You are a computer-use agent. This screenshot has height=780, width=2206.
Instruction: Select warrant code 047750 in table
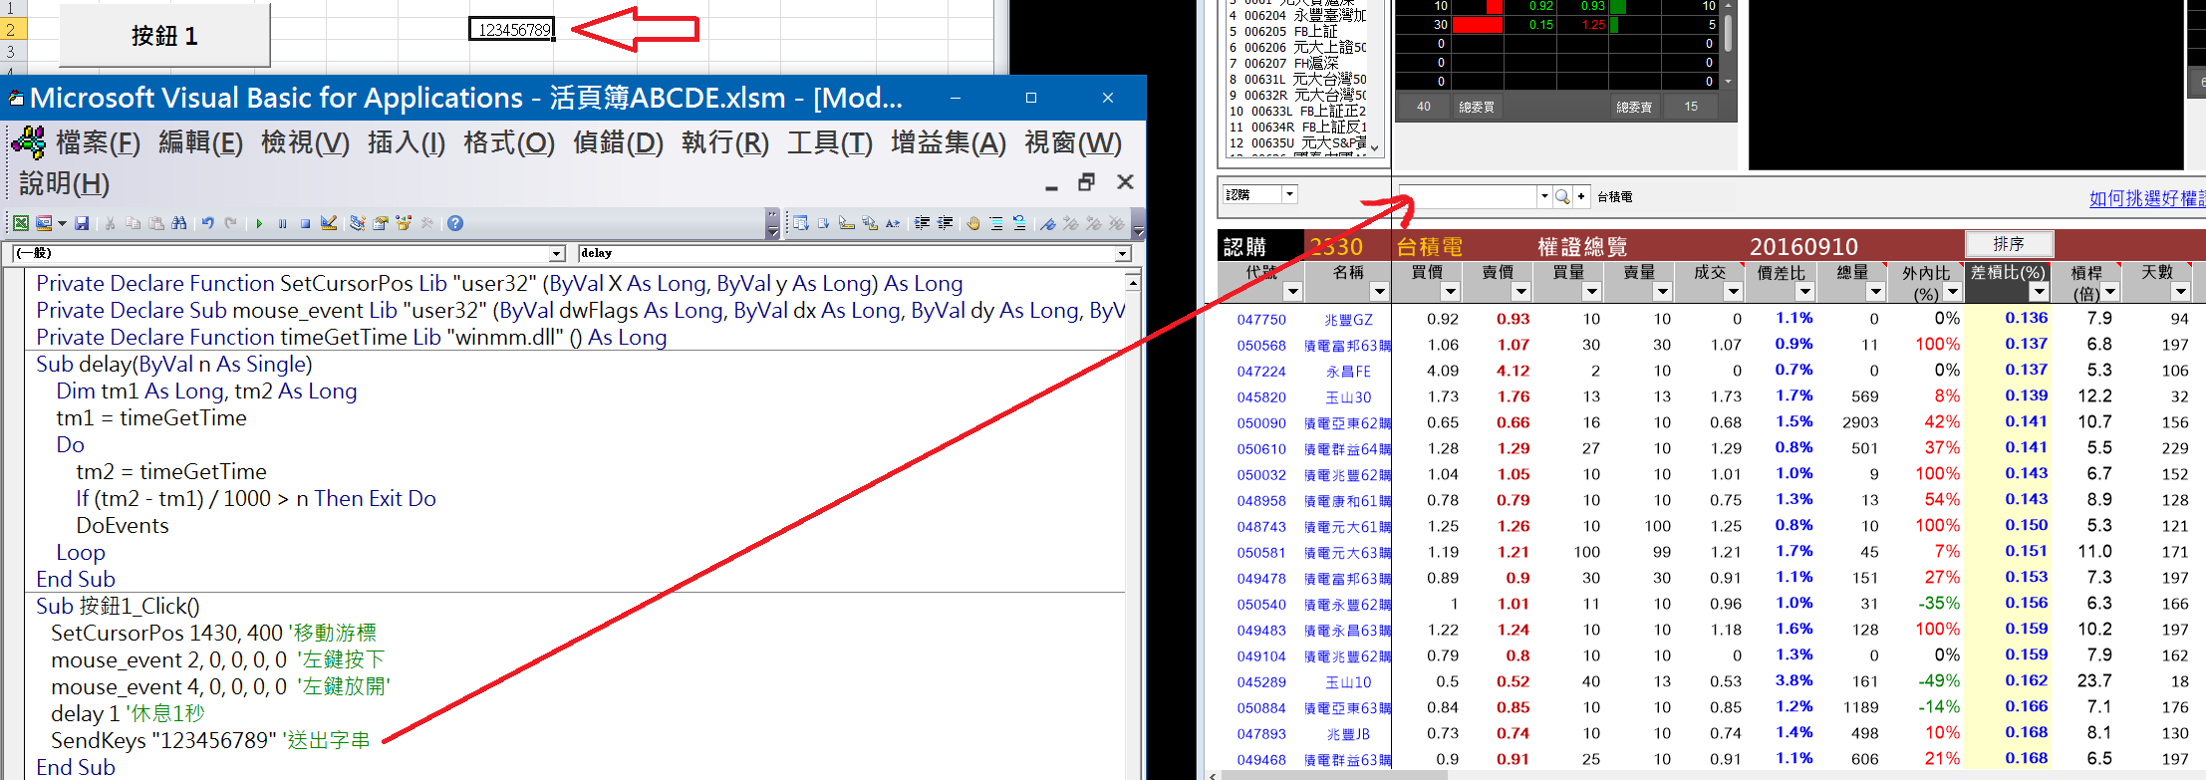coord(1261,320)
